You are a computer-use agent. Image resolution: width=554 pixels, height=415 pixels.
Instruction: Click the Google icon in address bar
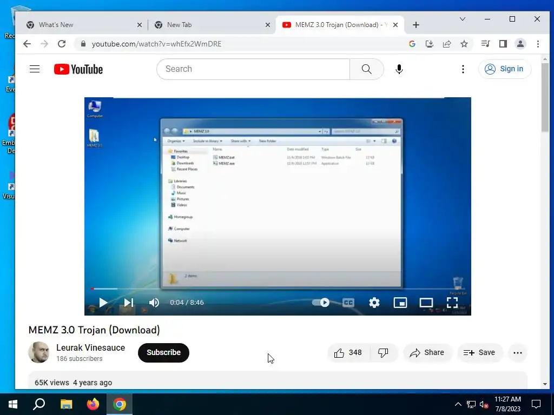[412, 44]
